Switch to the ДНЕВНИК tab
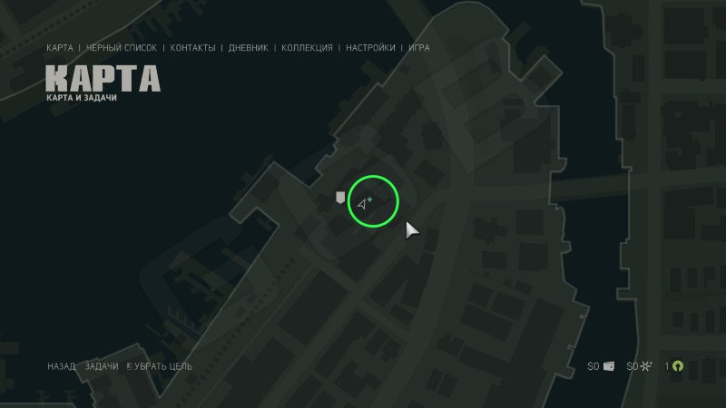 (248, 48)
